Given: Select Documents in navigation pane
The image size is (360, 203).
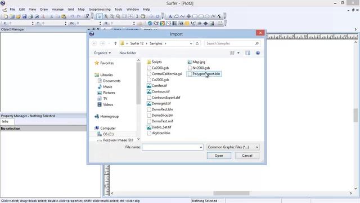Looking at the screenshot, I should [x=109, y=81].
